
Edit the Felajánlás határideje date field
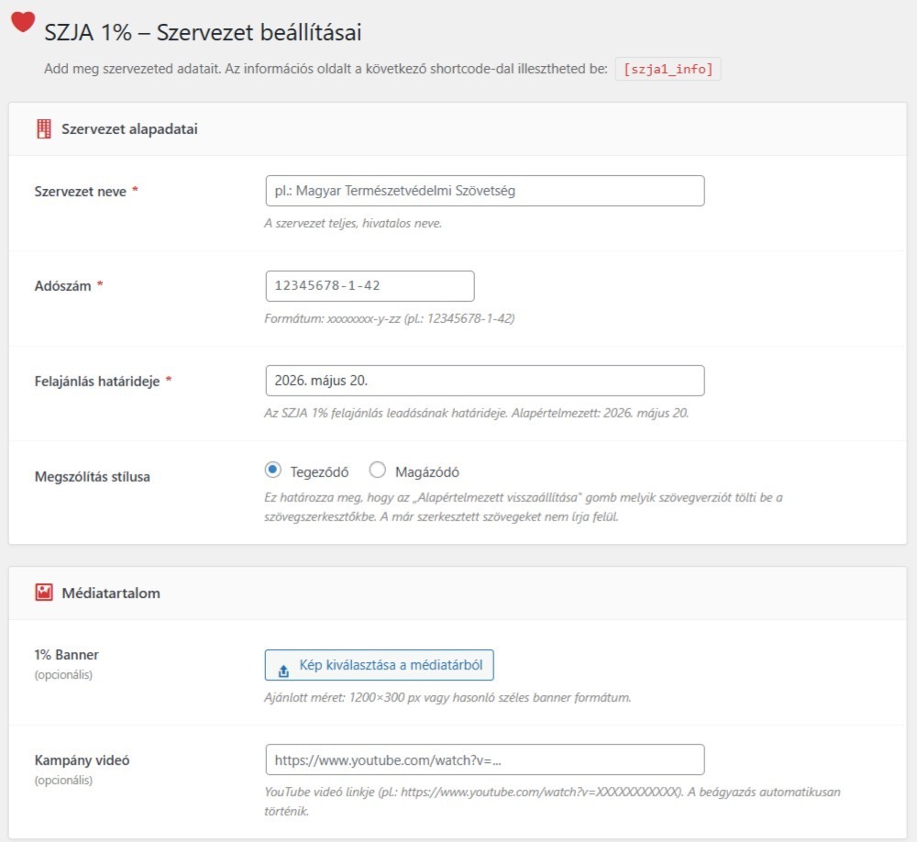tap(484, 381)
